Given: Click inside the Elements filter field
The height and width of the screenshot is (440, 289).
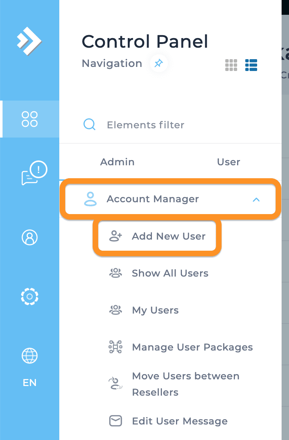Looking at the screenshot, I should click(145, 125).
